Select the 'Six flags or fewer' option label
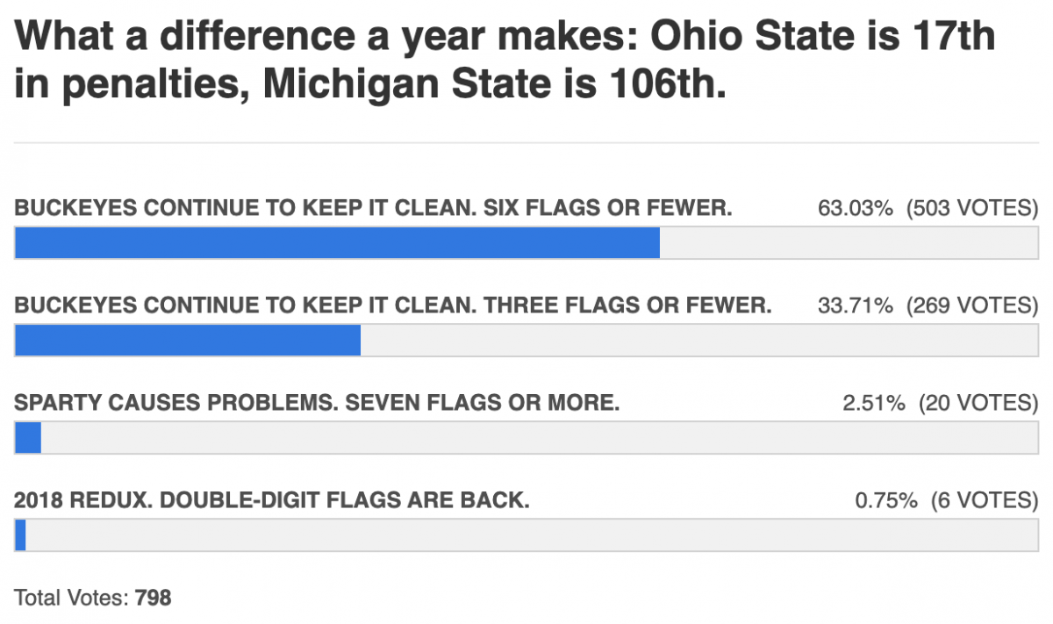 pyautogui.click(x=374, y=208)
